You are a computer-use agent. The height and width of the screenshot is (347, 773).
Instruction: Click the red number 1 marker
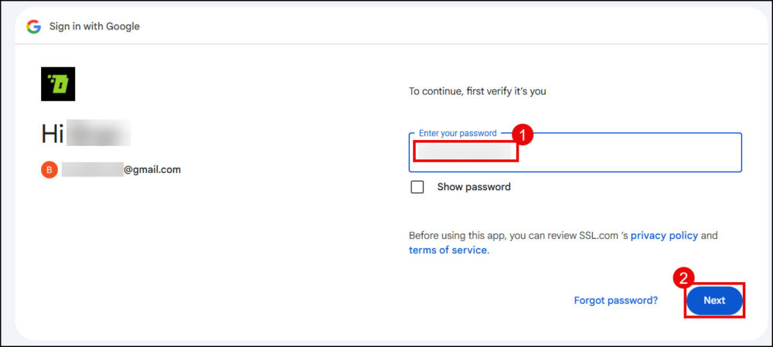[523, 135]
